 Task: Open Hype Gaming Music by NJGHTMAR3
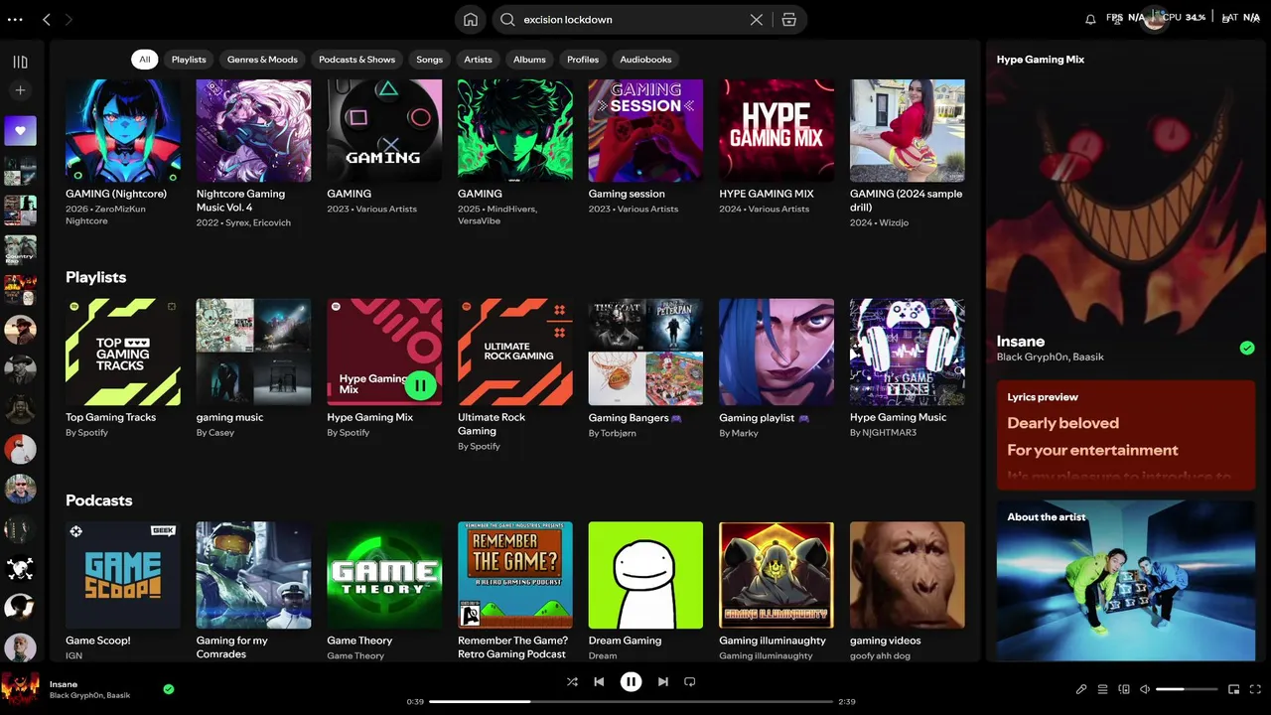[908, 352]
